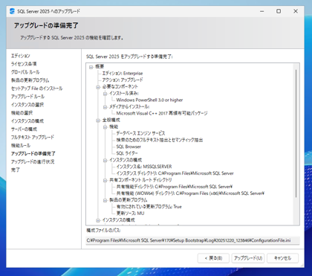Select 共有機能 (WOW64) ディレクトリ row
Image resolution: width=312 pixels, height=276 pixels.
pyautogui.click(x=190, y=193)
